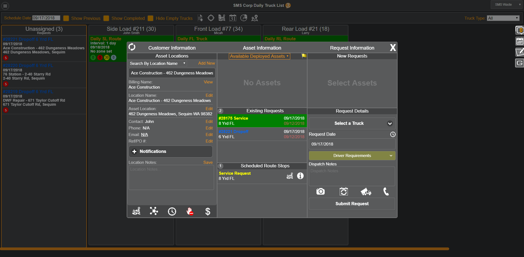This screenshot has height=257, width=524.
Task: Open the Select a Truck dropdown
Action: (x=352, y=123)
